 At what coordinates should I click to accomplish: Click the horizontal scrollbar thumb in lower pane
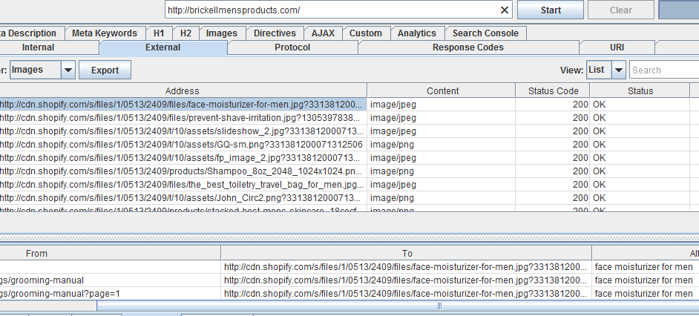tap(398, 306)
